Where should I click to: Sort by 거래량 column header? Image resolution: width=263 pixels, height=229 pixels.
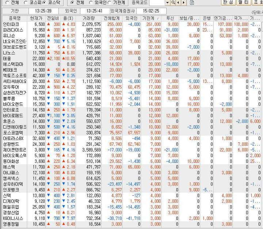pyautogui.click(x=88, y=18)
